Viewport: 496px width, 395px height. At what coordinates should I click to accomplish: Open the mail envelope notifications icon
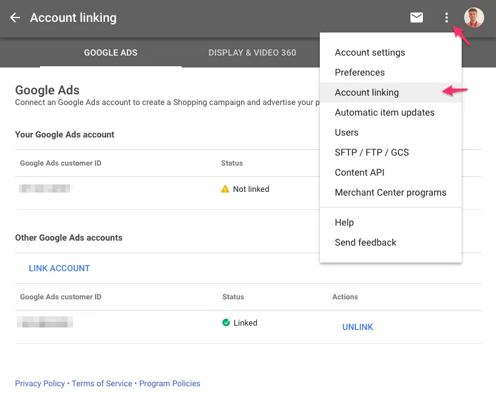click(x=416, y=17)
